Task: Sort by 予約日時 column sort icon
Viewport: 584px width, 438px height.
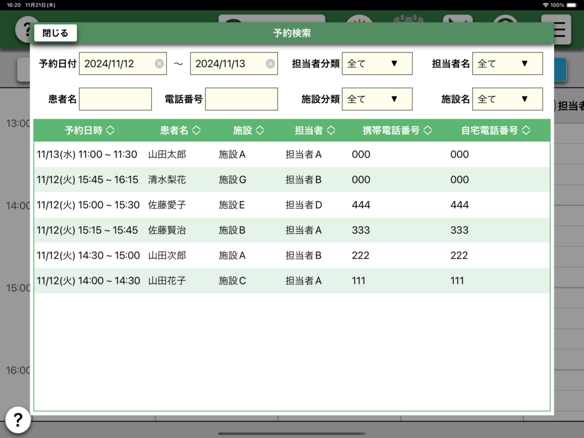Action: (111, 131)
